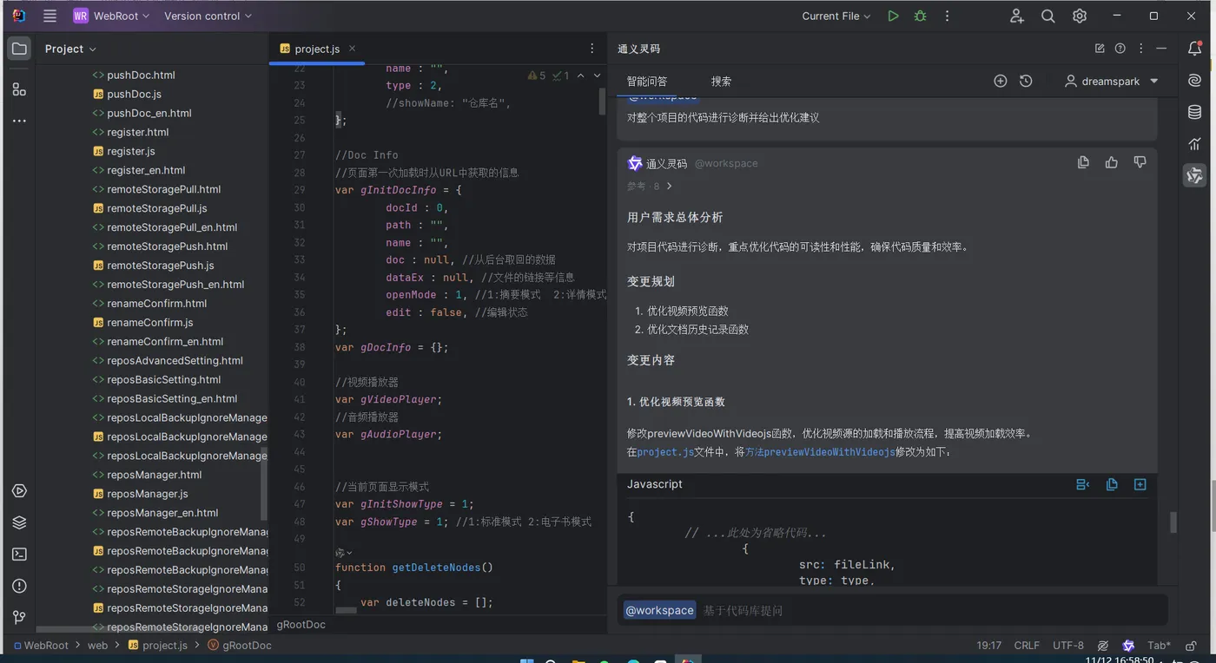Open the Version control dropdown
Image resolution: width=1216 pixels, height=663 pixels.
click(x=208, y=16)
